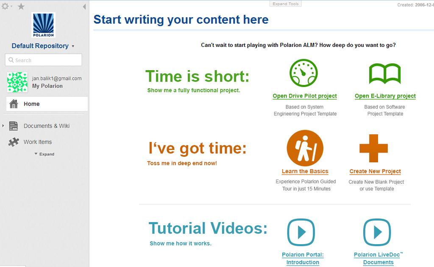Click 'Show me how it works.' text
The width and height of the screenshot is (434, 267).
click(181, 244)
